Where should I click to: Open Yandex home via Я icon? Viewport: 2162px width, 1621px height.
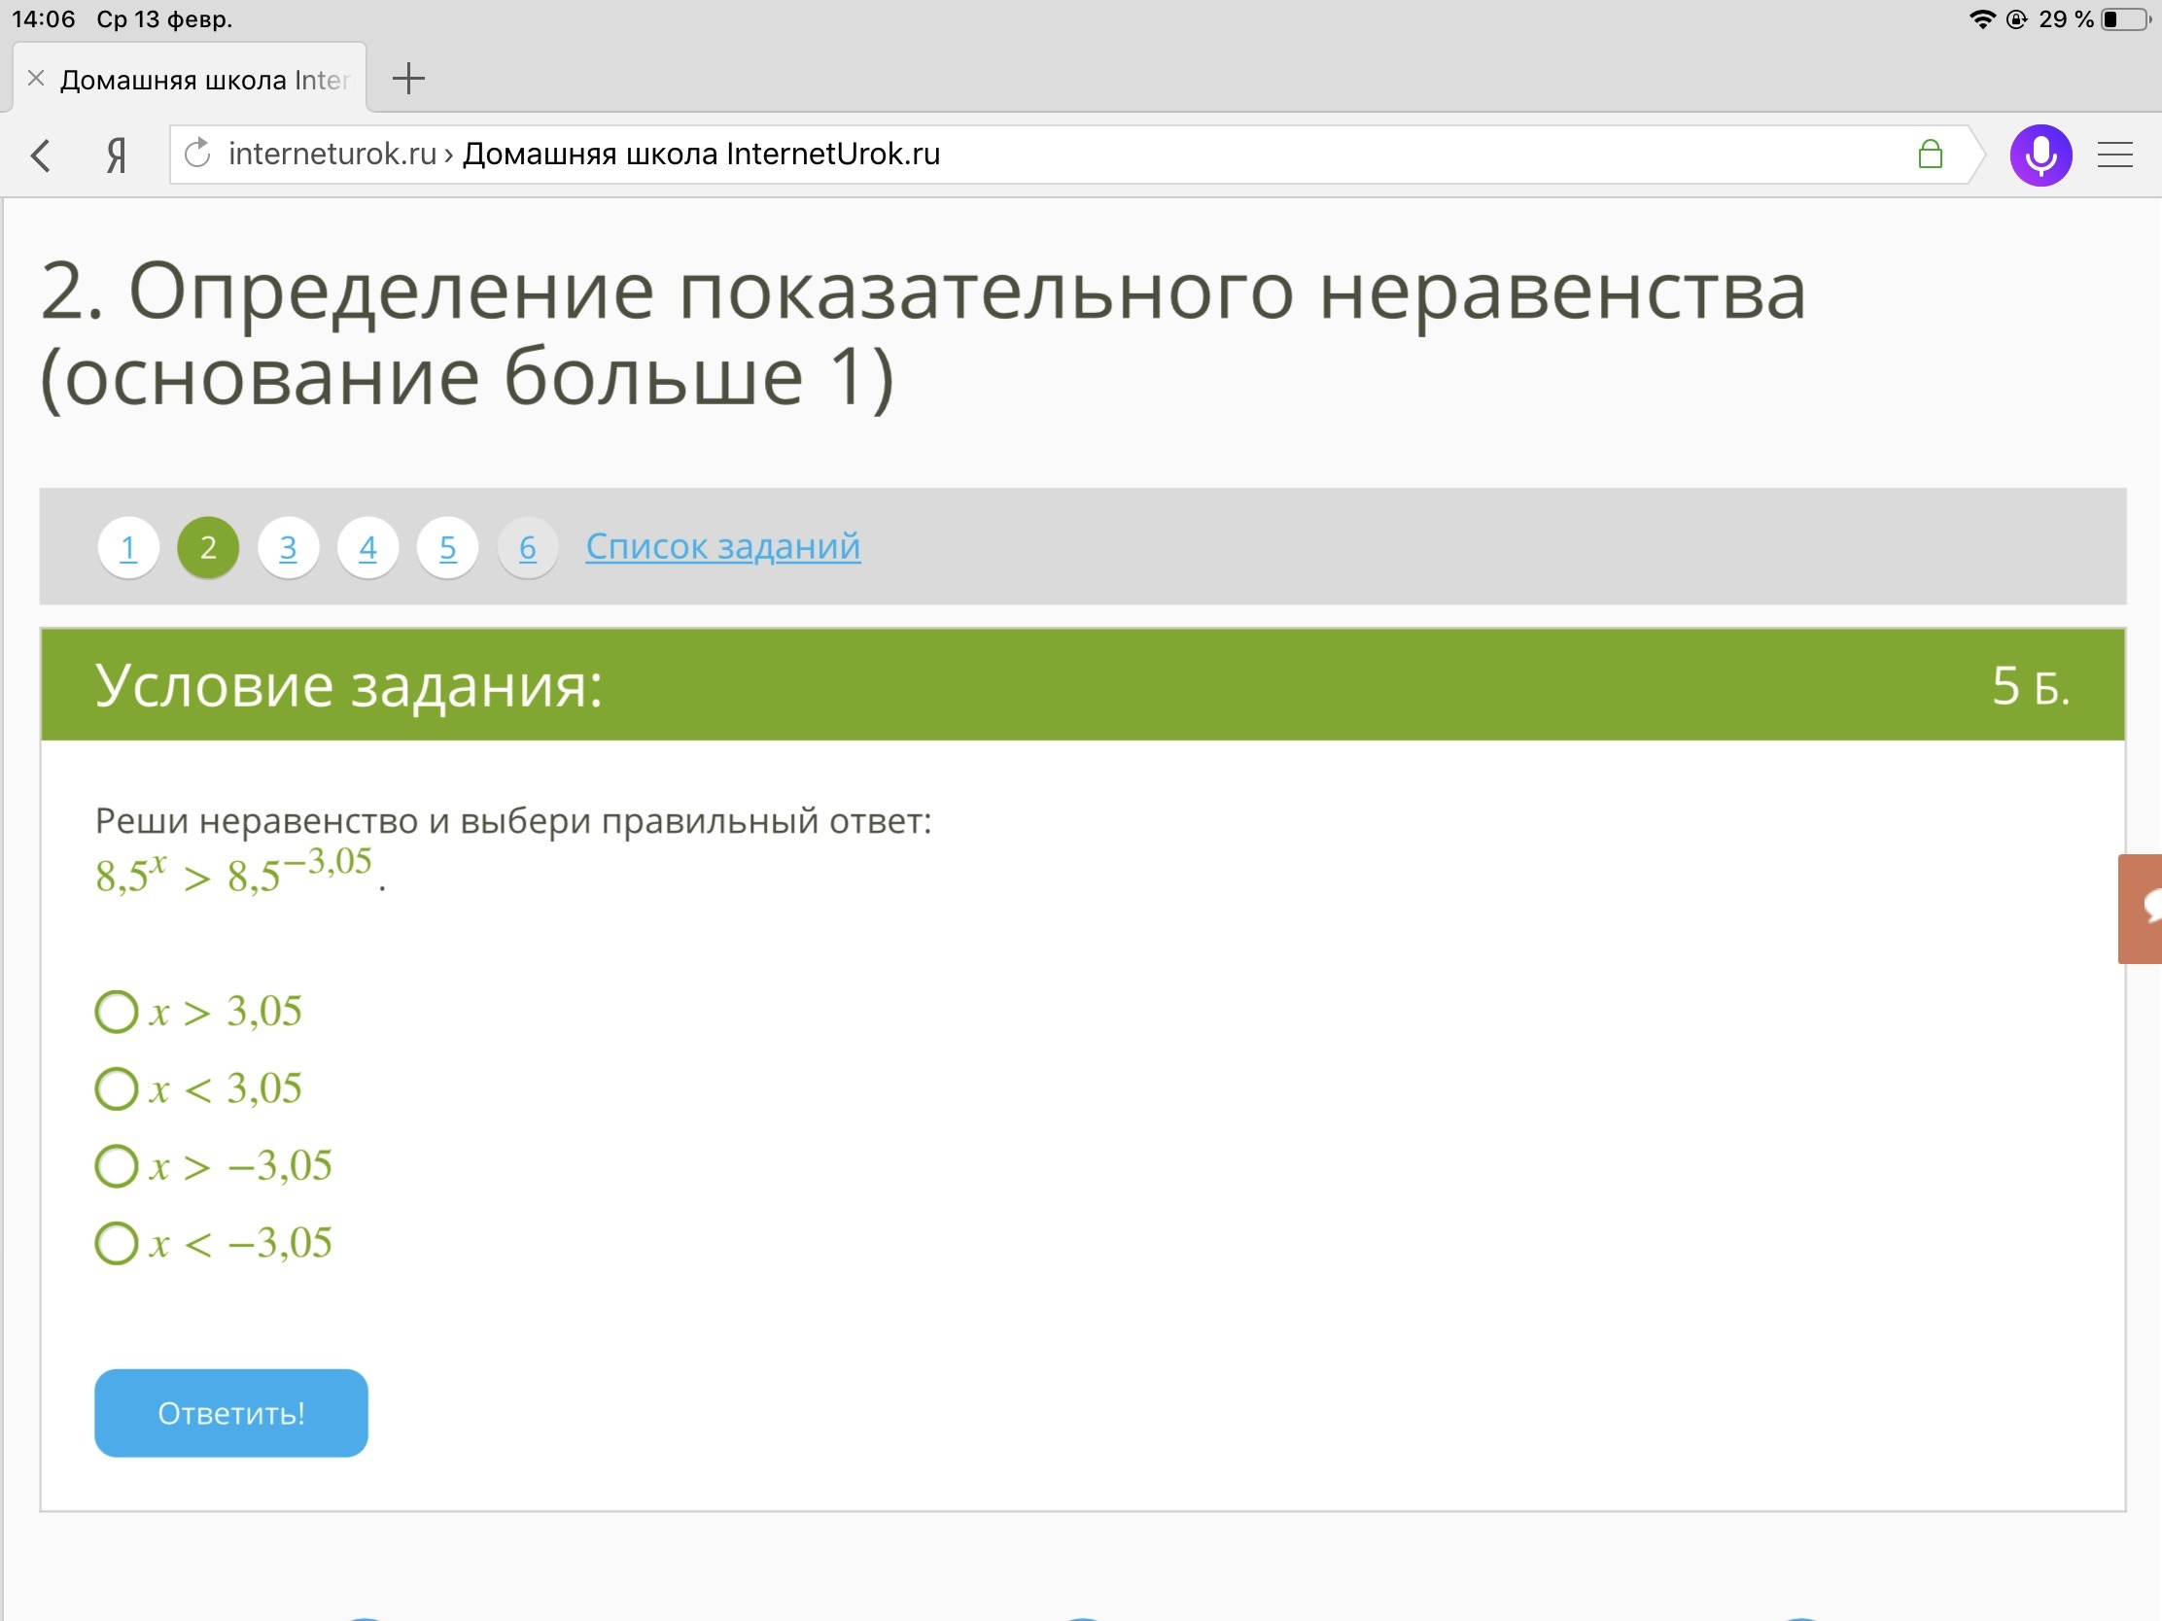(116, 155)
